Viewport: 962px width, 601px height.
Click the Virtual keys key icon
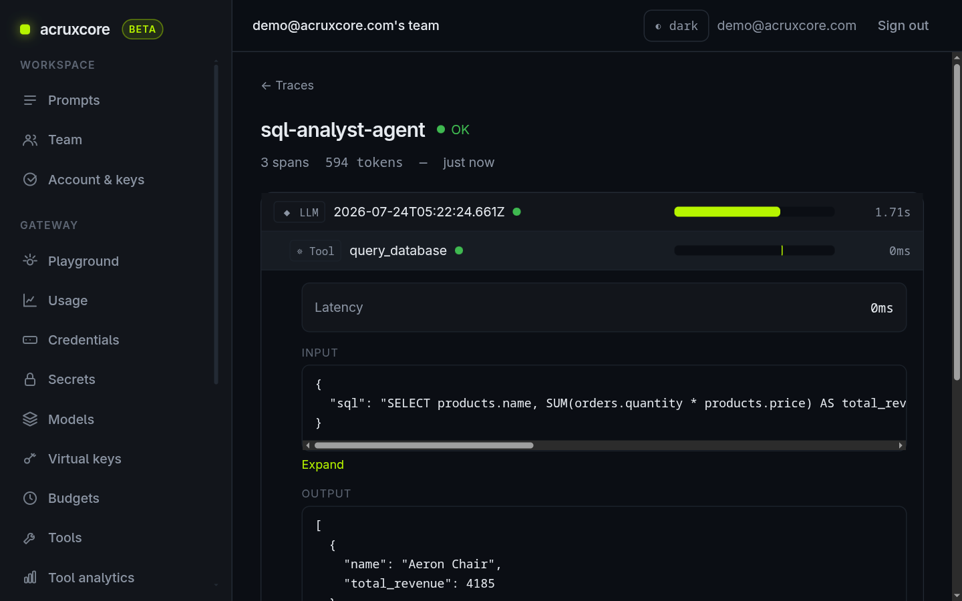pos(30,459)
